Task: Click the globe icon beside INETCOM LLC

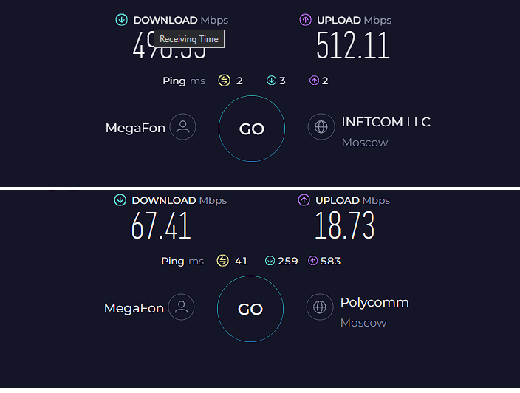Action: [x=321, y=126]
